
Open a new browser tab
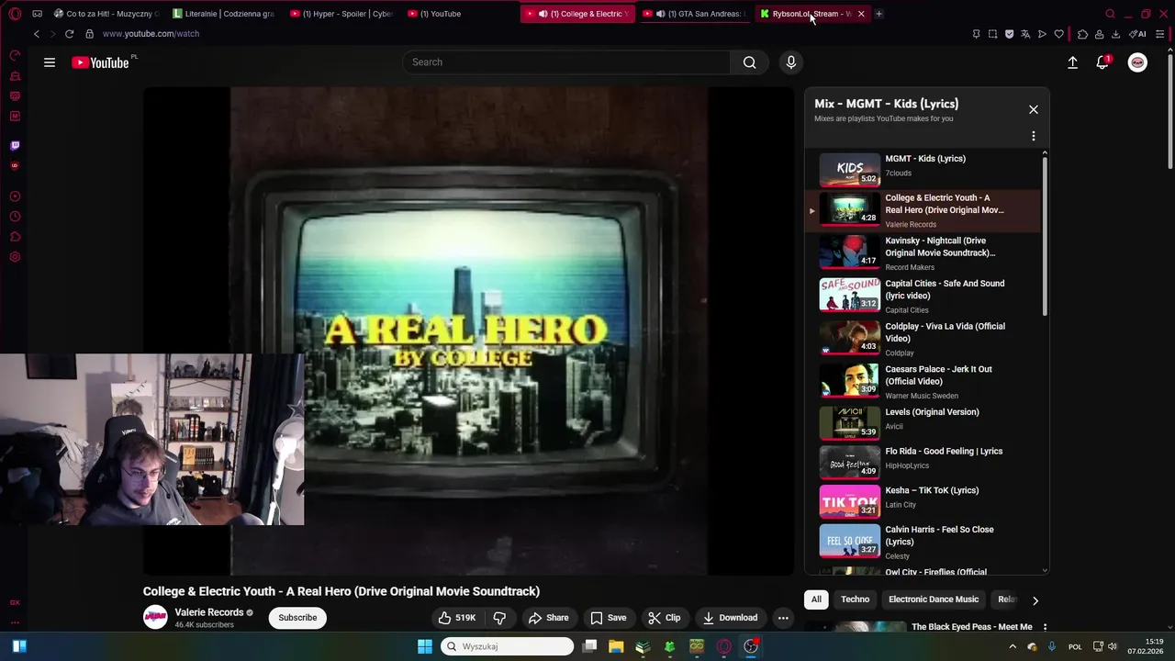pos(878,14)
